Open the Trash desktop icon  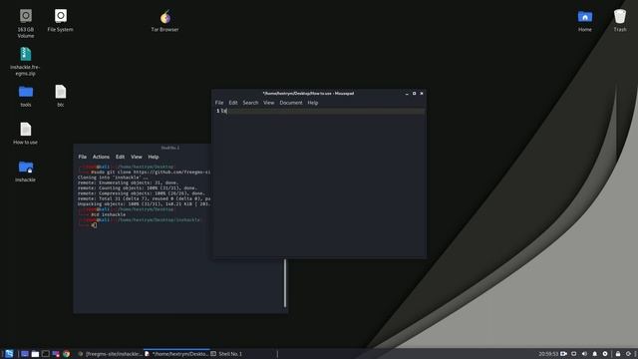pyautogui.click(x=620, y=20)
